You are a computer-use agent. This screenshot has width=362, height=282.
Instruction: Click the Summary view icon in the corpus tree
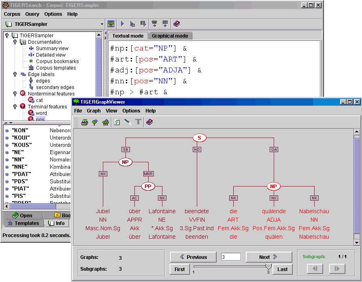pyautogui.click(x=31, y=49)
